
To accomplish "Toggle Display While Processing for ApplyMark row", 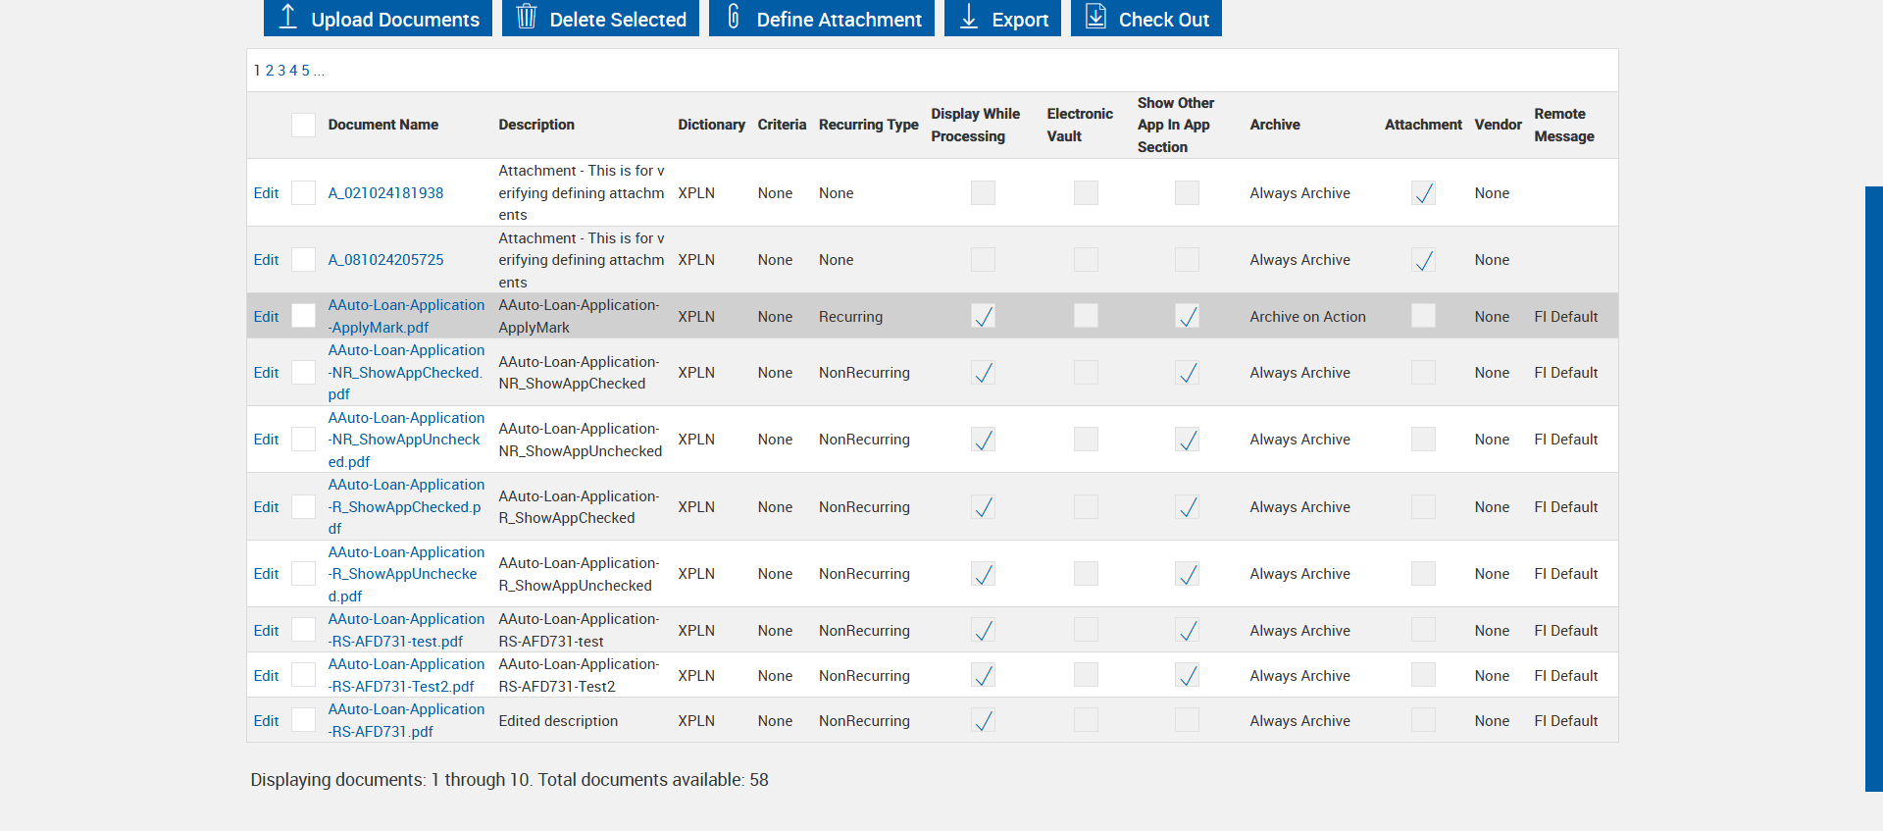I will (983, 316).
